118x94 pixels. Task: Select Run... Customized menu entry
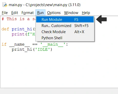tap(65, 26)
